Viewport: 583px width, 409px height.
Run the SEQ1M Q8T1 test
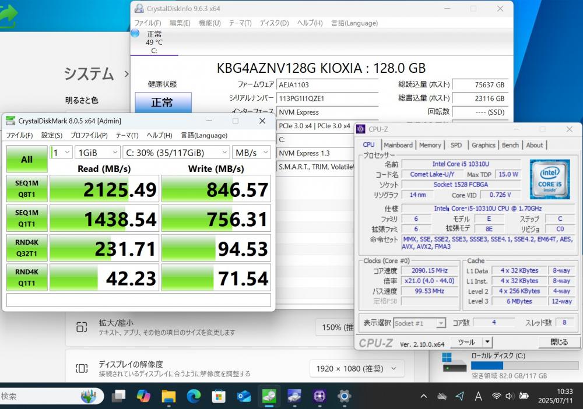click(x=27, y=189)
